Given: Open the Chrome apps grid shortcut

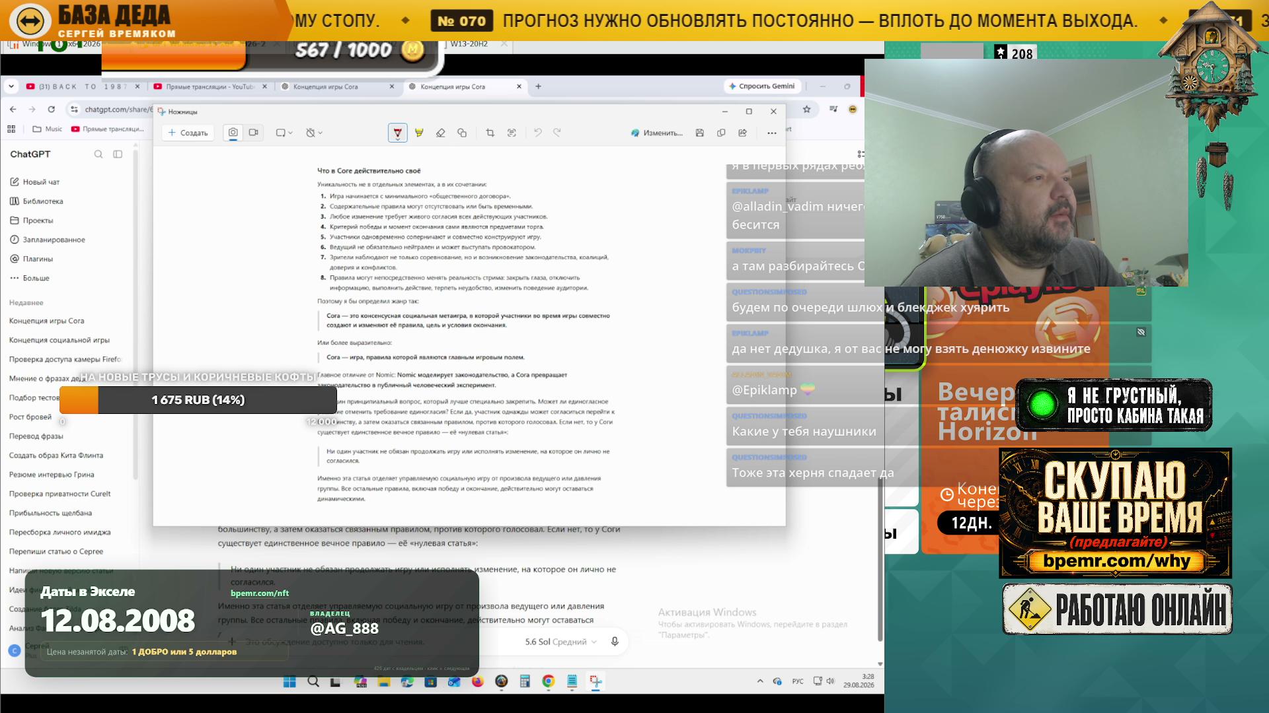Looking at the screenshot, I should (11, 129).
